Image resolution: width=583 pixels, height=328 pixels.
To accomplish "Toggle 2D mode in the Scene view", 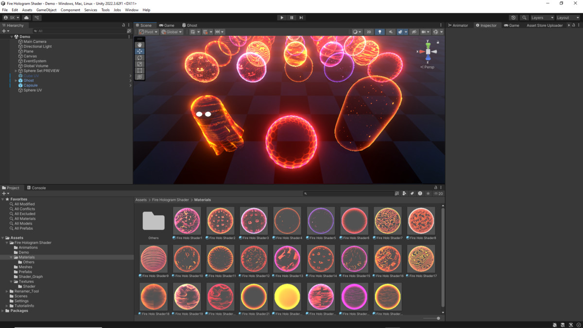I will pos(368,32).
